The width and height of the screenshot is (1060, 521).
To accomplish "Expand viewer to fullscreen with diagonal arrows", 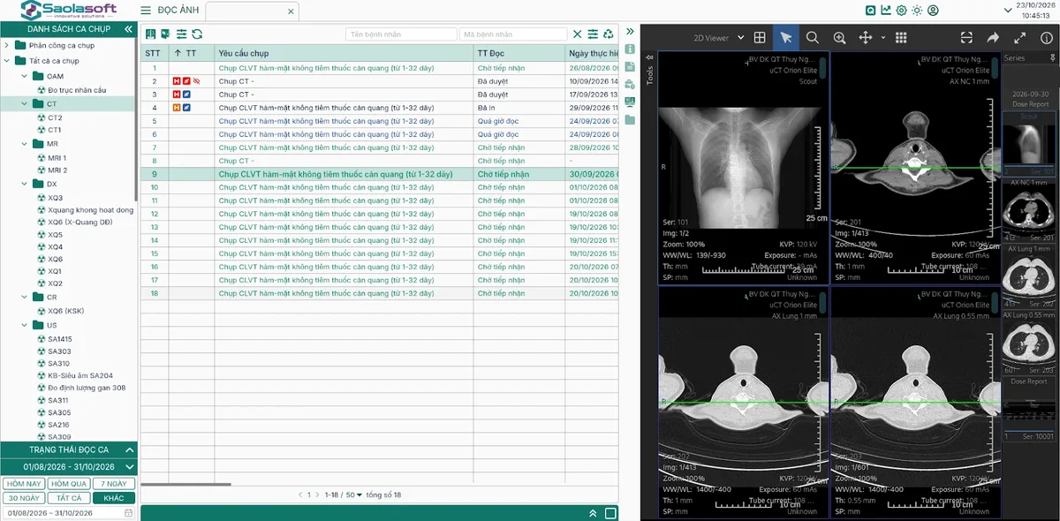I will pos(1019,38).
